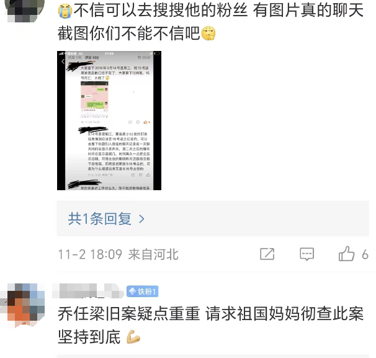Open the blurred username next to 铁粉1

87,291
